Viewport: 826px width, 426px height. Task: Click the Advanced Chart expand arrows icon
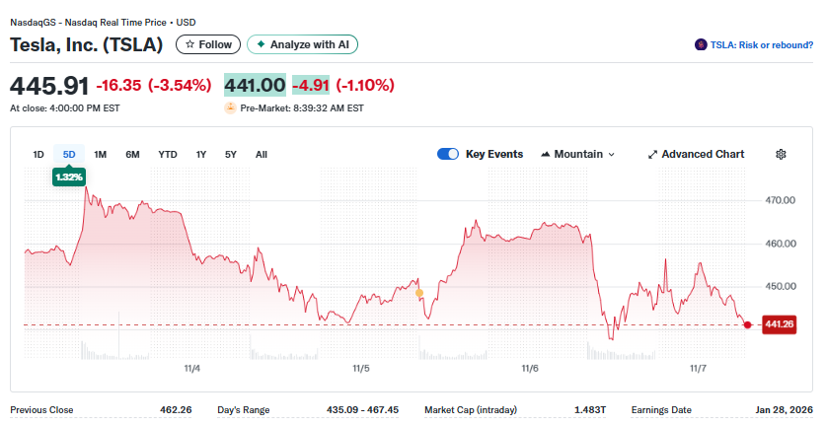coord(652,154)
